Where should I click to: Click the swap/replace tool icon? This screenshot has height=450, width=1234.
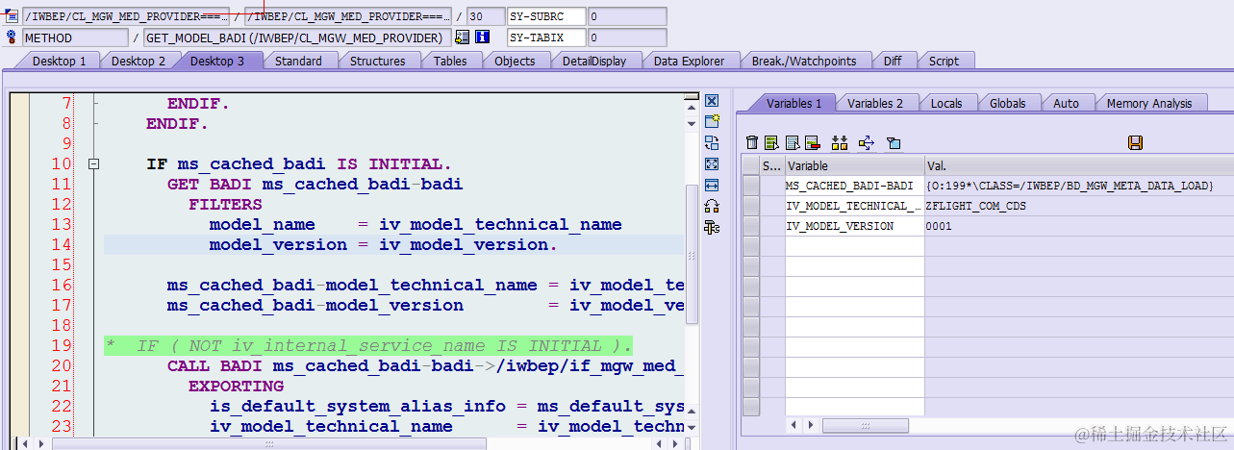[712, 142]
